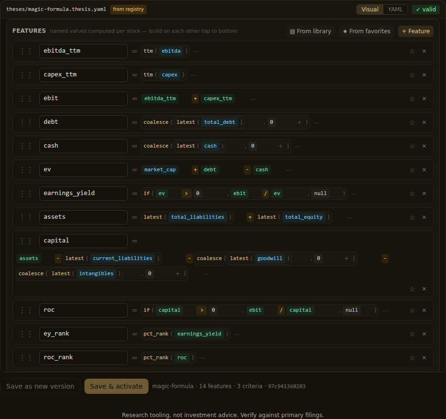Add argument to goodwill coalesce
Screen dimensions: 446x419
click(x=346, y=259)
